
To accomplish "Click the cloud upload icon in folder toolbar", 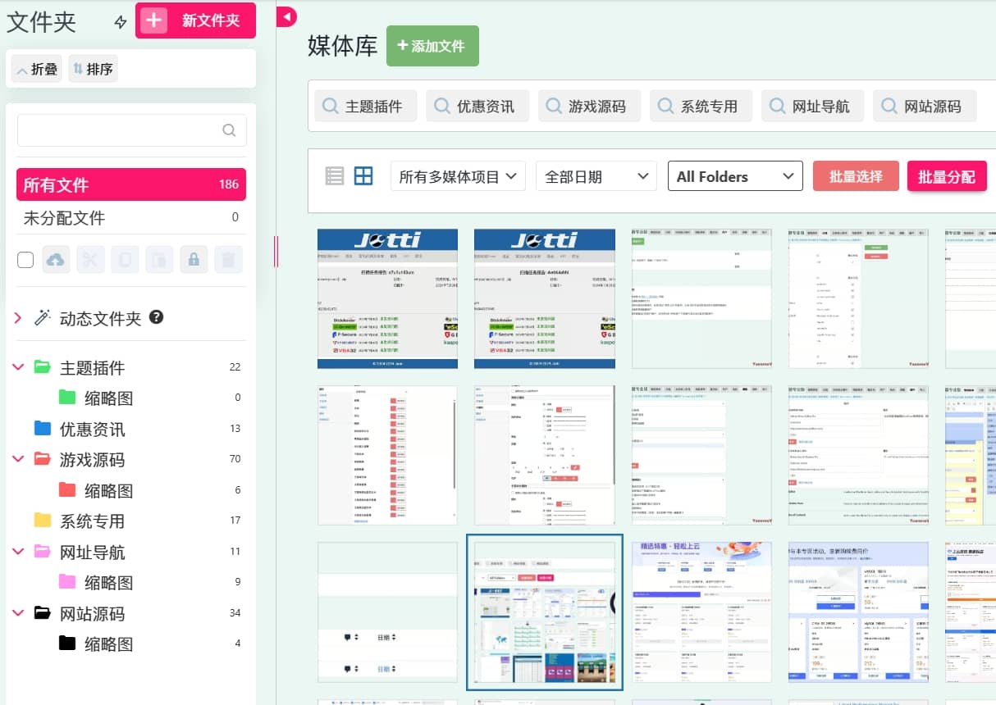I will (56, 260).
